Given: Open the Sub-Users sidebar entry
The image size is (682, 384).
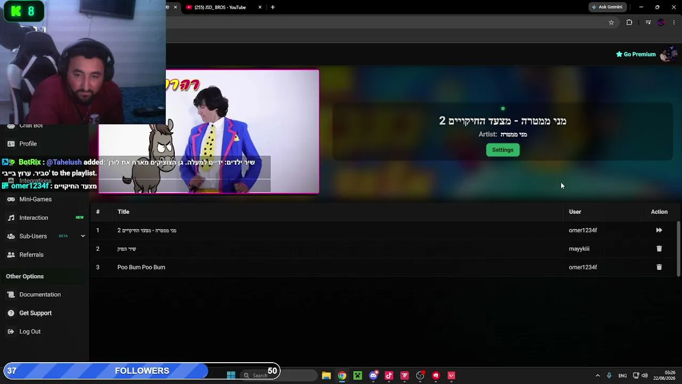Looking at the screenshot, I should coord(33,236).
